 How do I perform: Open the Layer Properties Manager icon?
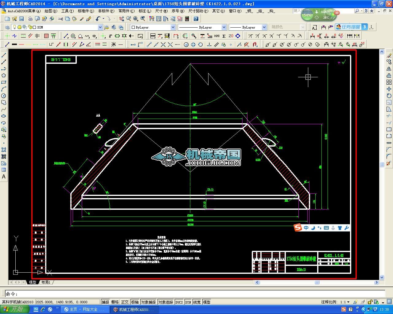7,27
